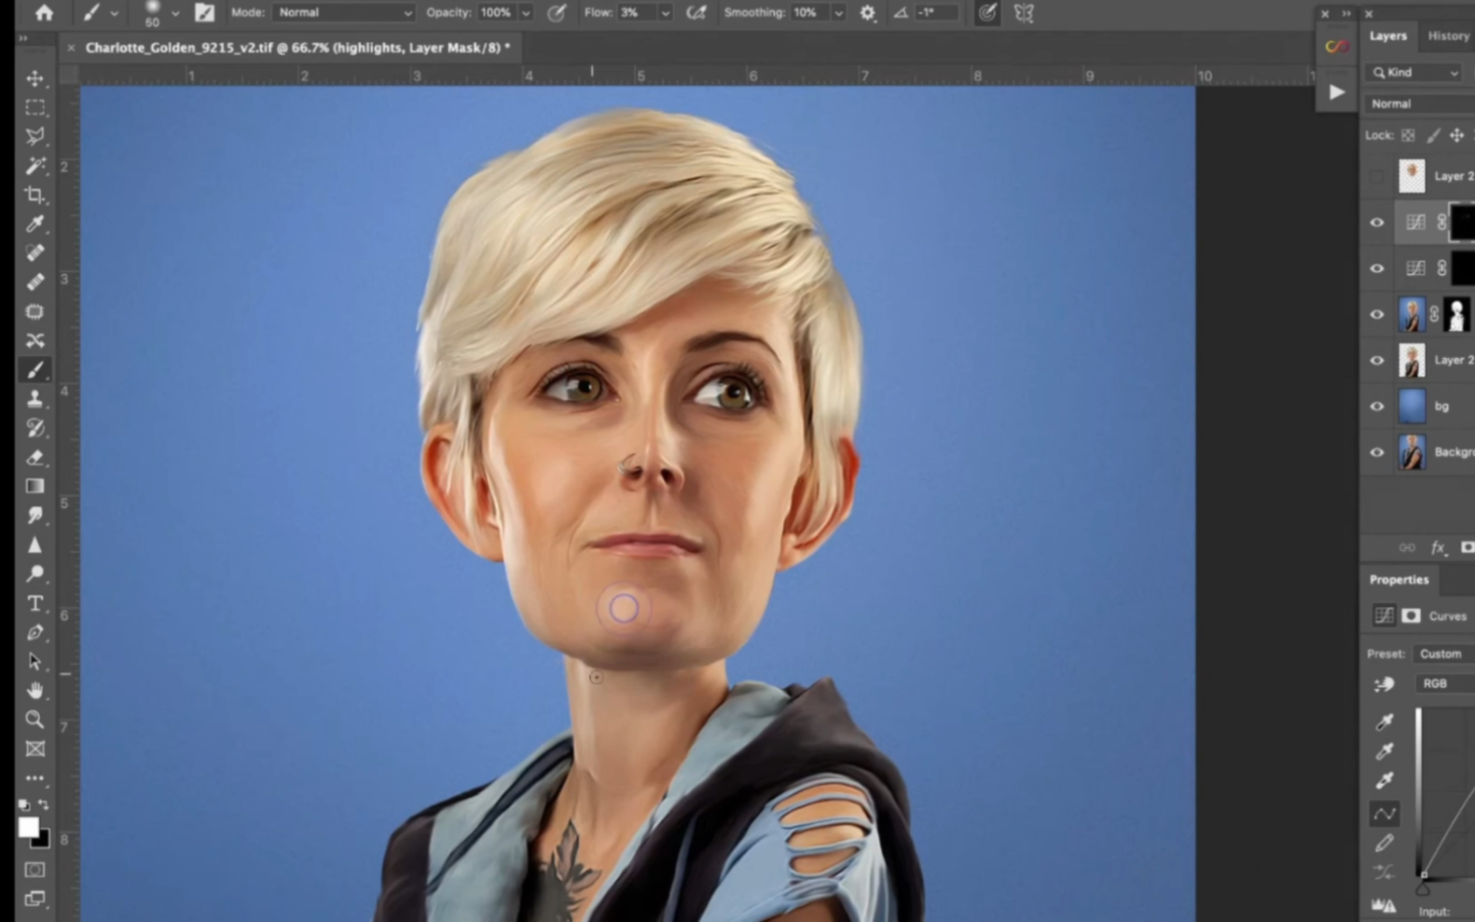Click the layer effects fx icon
Image resolution: width=1475 pixels, height=922 pixels.
pos(1439,547)
